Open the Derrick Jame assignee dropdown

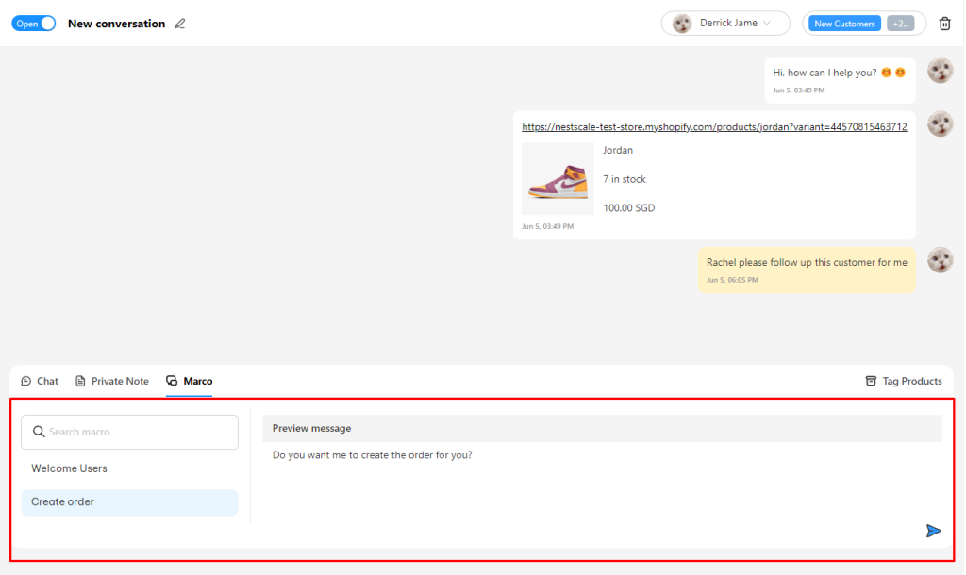click(x=725, y=24)
